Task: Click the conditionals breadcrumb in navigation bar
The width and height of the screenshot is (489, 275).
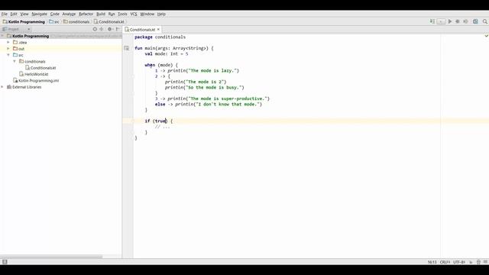Action: [x=76, y=22]
